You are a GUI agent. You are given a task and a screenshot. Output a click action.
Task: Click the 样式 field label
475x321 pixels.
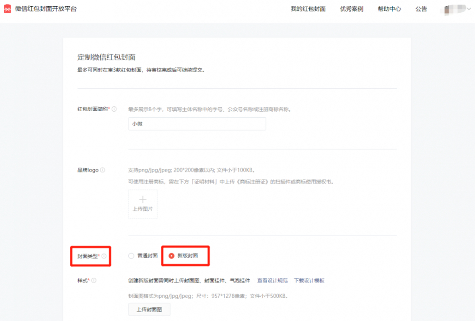pyautogui.click(x=83, y=281)
